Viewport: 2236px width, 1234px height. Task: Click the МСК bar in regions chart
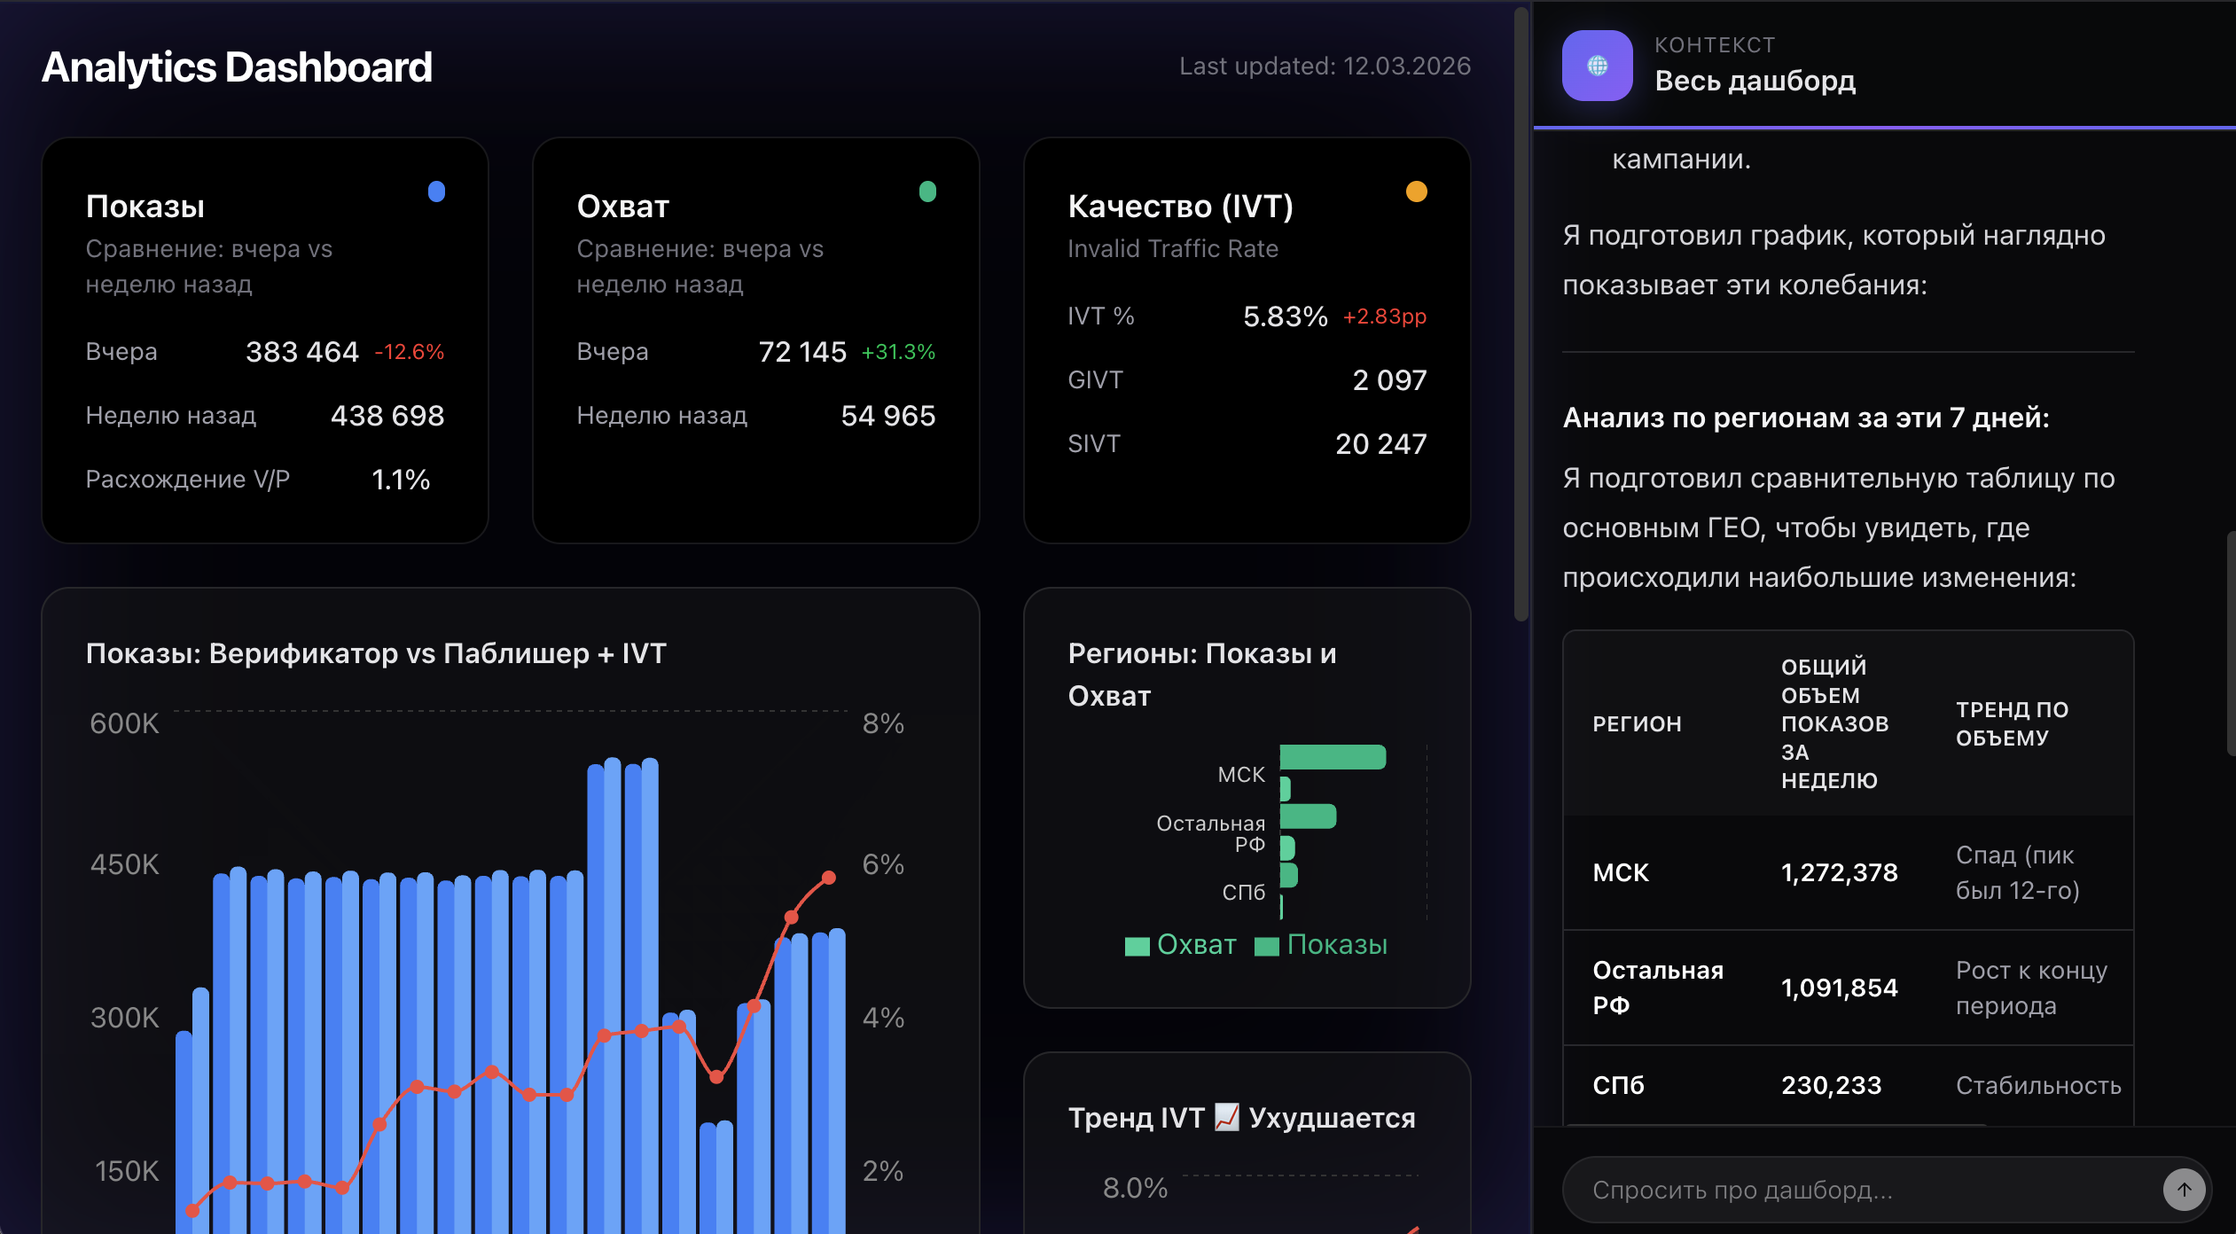[x=1332, y=757]
